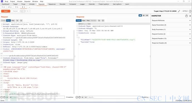
Task: Switch request view to Hex
Action: point(13,21)
